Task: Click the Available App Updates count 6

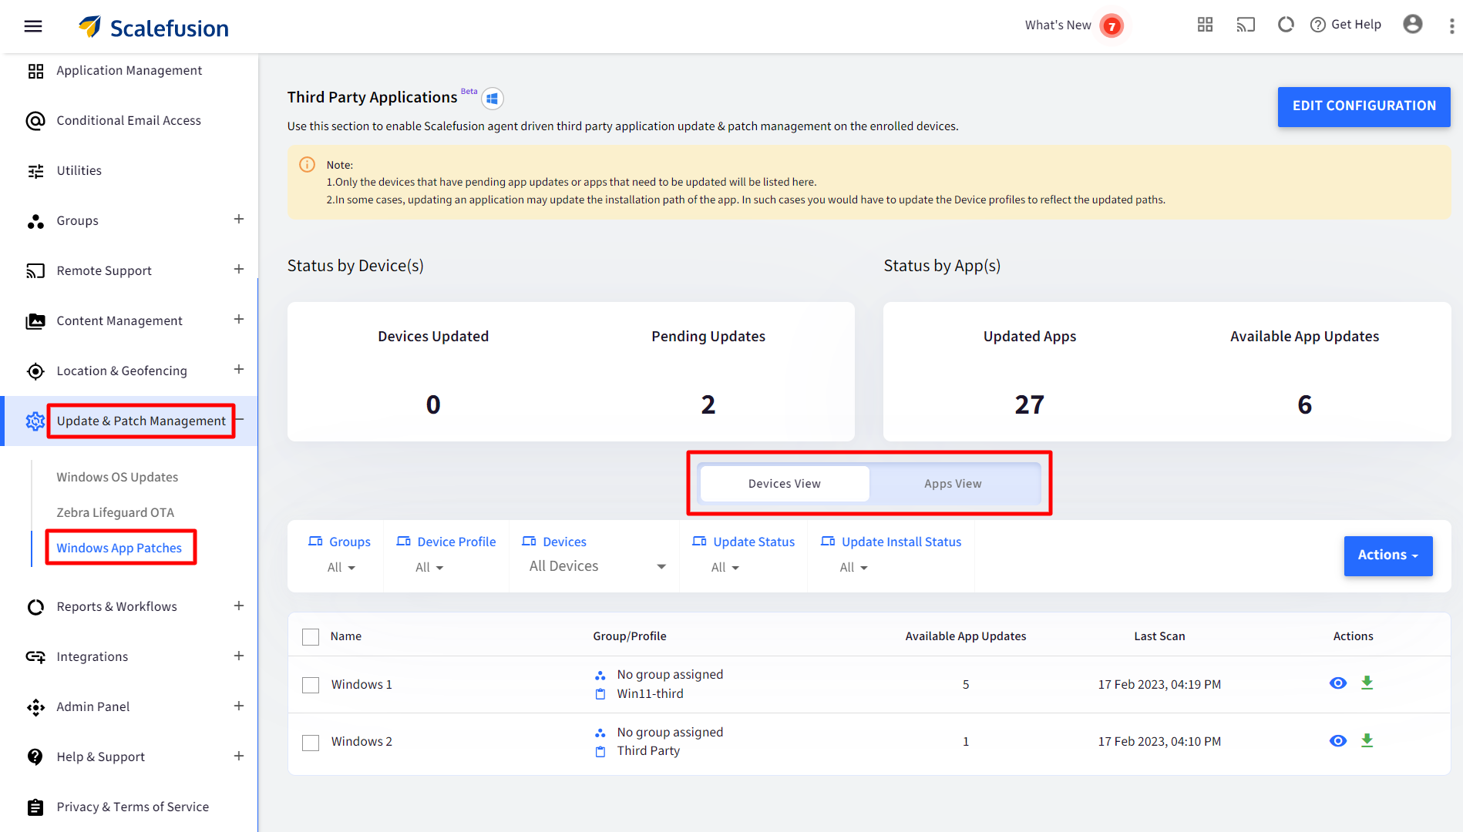Action: click(x=1304, y=405)
